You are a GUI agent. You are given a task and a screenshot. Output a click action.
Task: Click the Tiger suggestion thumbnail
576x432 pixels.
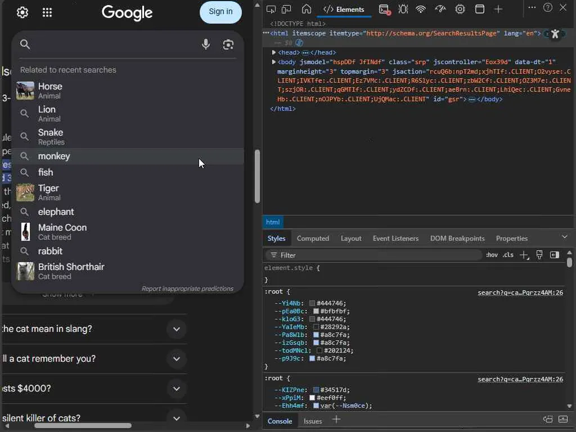point(25,192)
